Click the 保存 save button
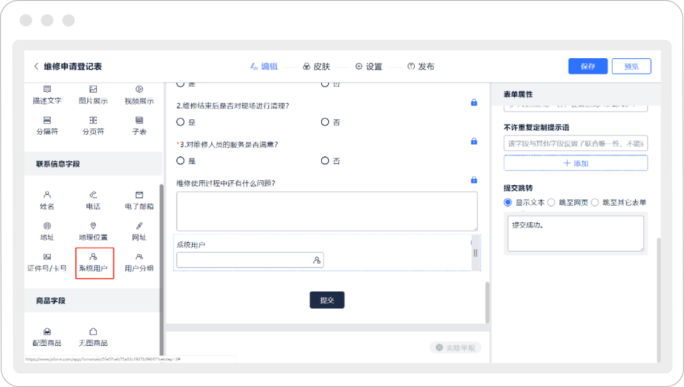 pos(588,66)
